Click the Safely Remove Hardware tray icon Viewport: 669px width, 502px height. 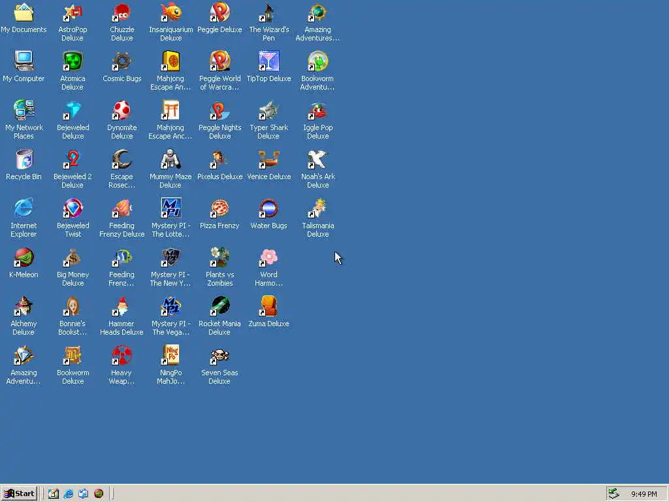(x=613, y=494)
